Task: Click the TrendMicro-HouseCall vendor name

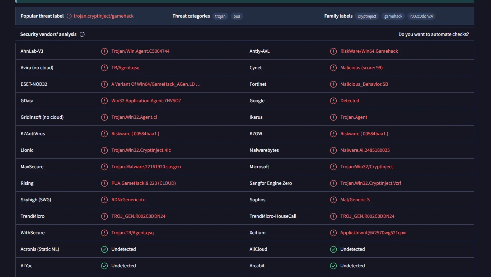Action: [273, 216]
